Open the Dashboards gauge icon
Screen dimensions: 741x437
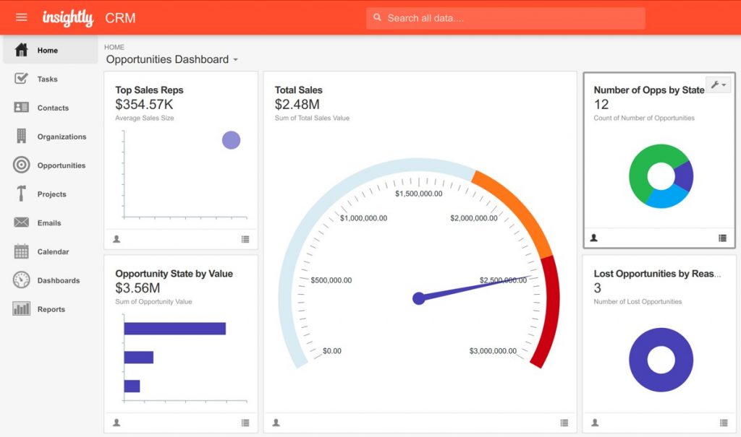click(22, 280)
